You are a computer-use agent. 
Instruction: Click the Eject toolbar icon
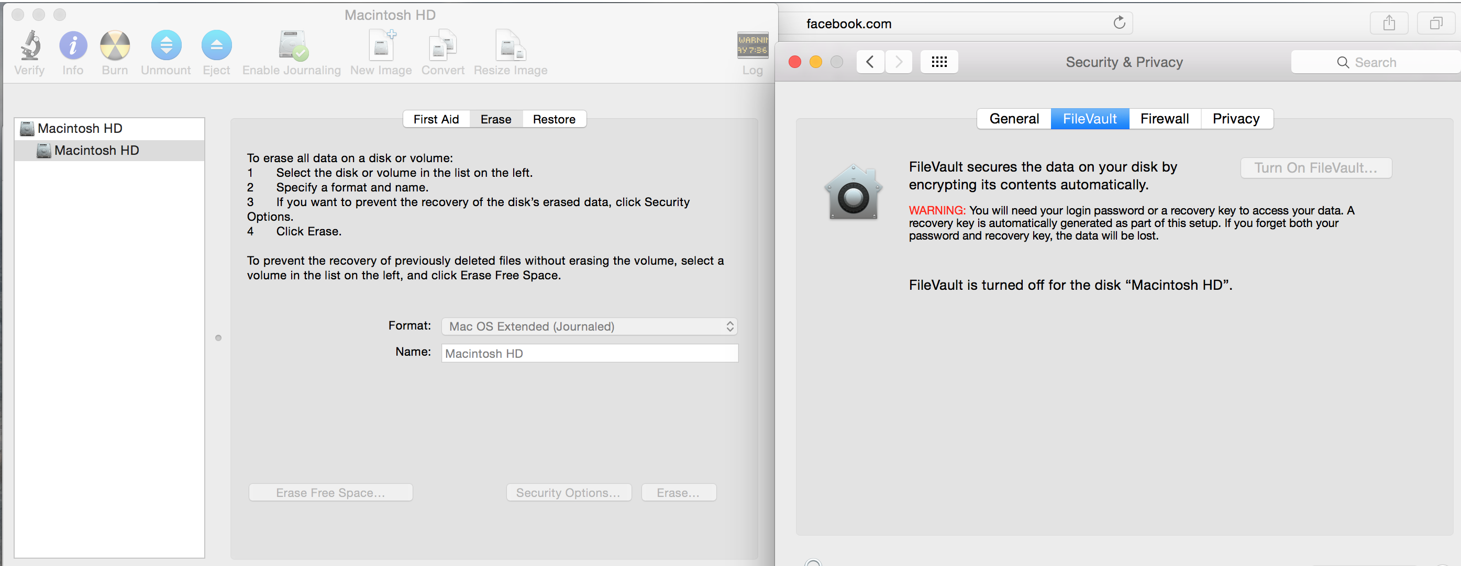tap(217, 46)
